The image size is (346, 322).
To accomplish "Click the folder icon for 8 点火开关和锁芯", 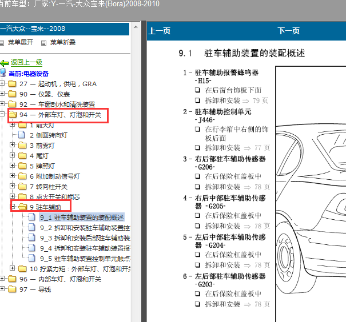I will [22, 196].
